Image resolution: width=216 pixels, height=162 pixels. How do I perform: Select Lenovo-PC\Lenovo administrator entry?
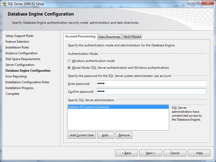[x=118, y=107]
